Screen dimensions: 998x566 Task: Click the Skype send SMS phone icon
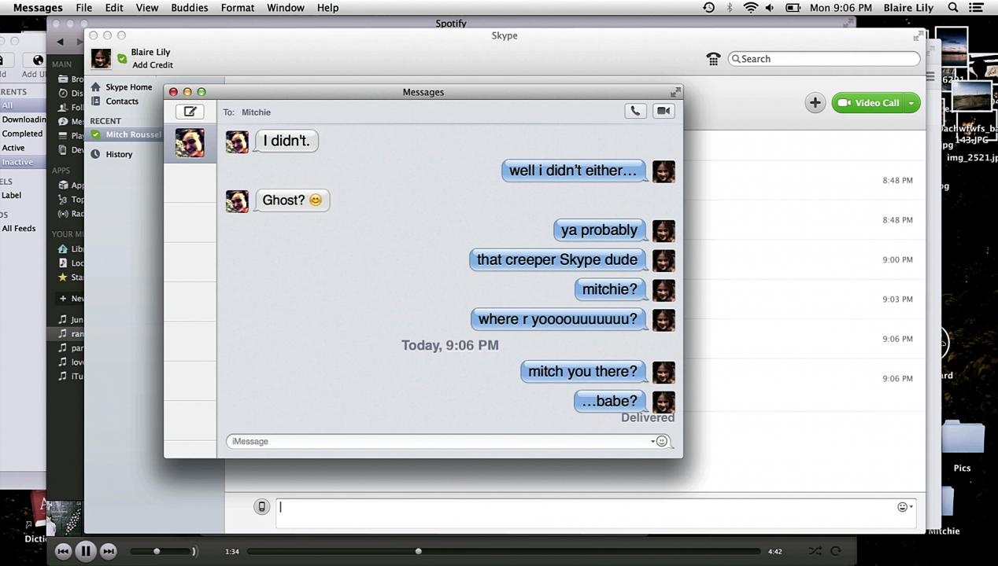click(x=262, y=507)
